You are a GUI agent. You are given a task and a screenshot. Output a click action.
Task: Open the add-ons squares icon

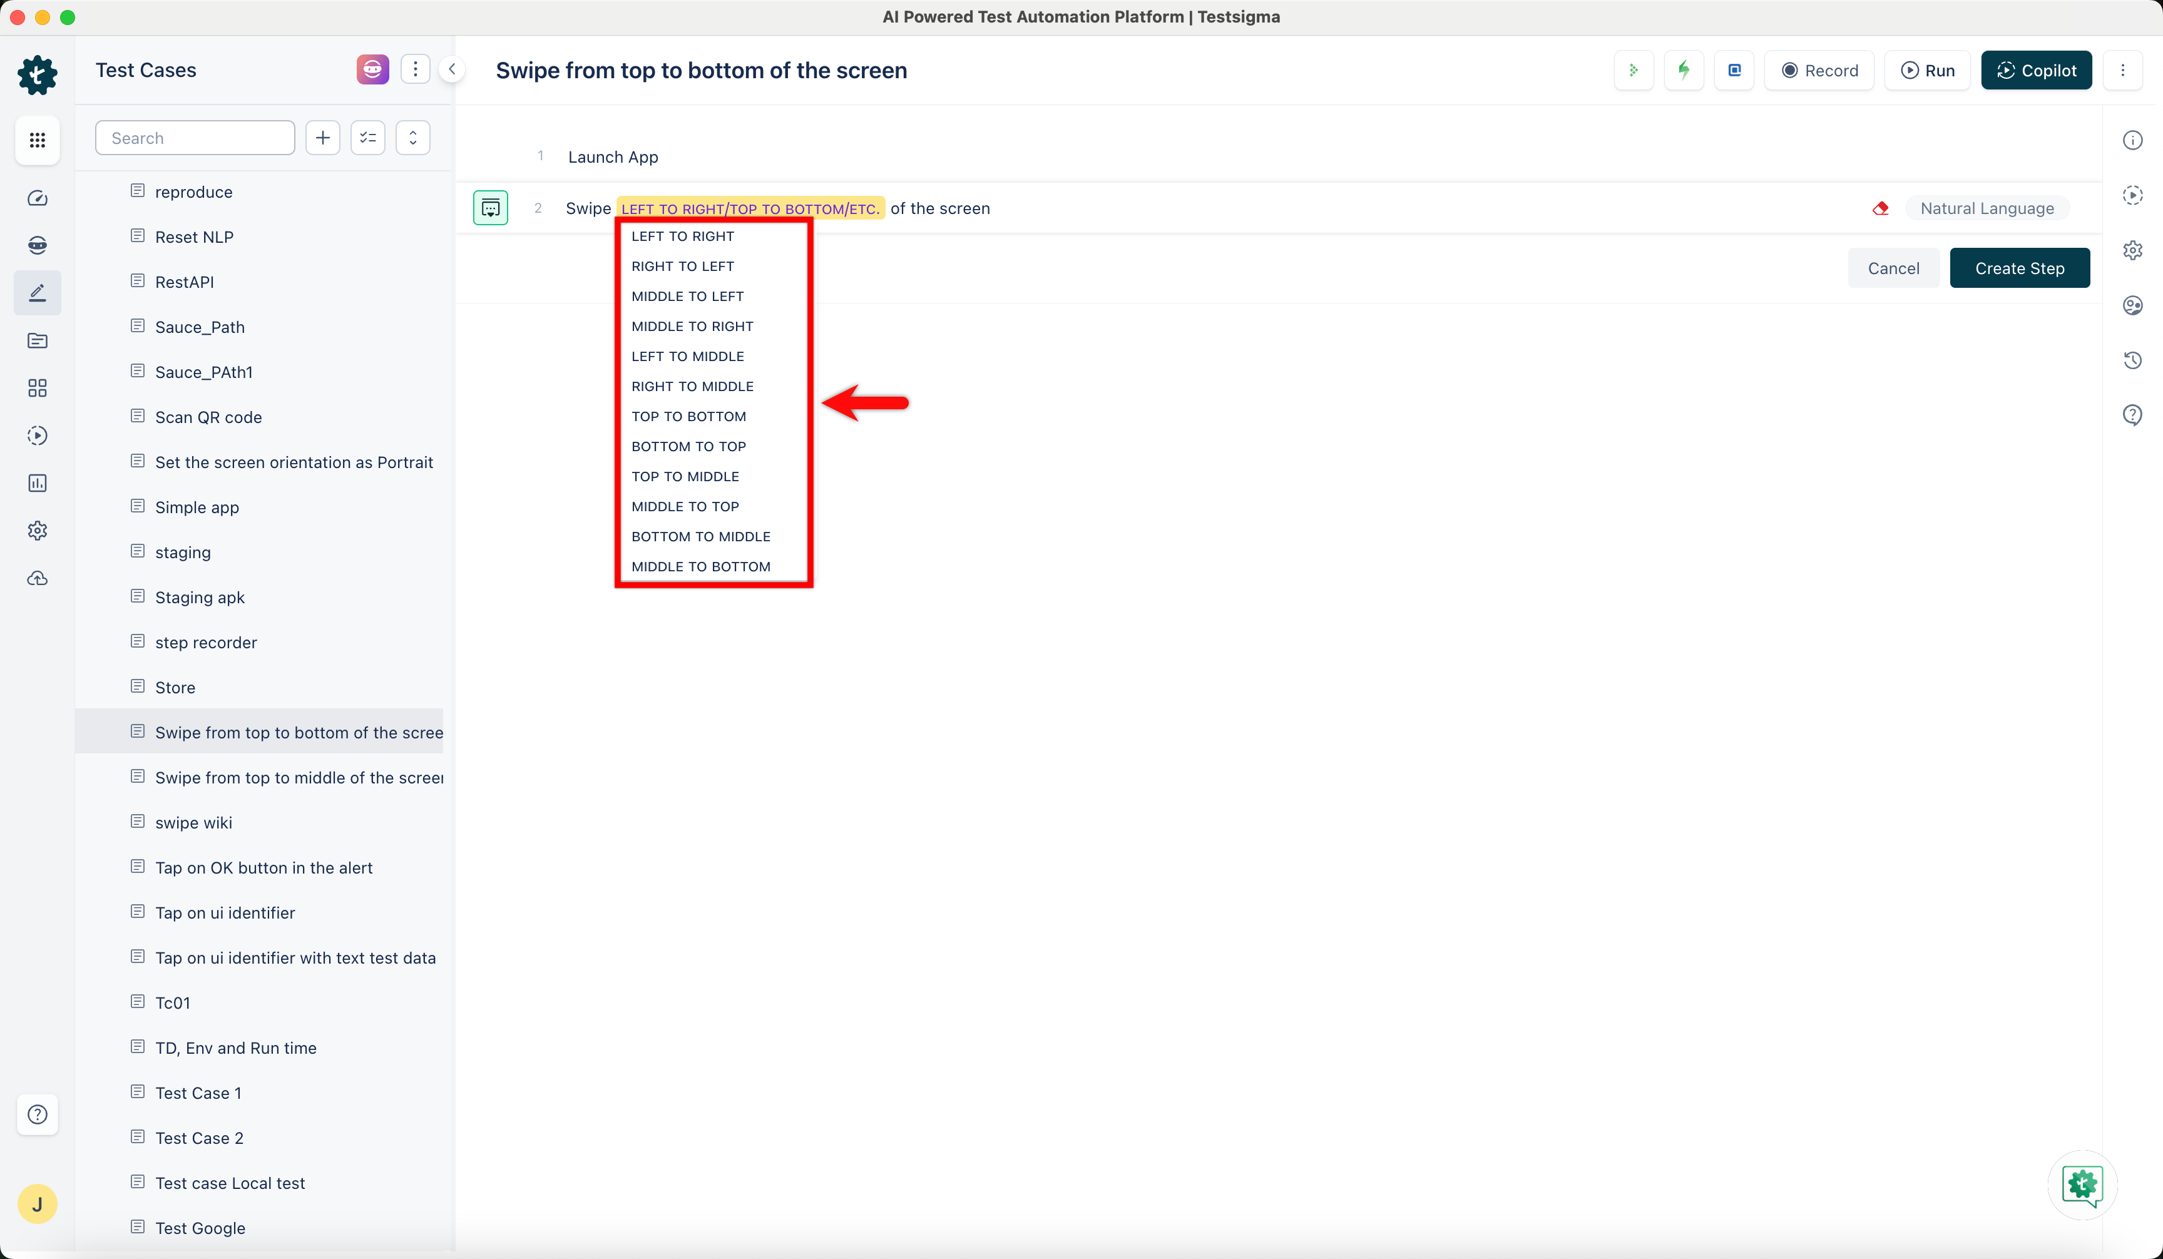click(x=37, y=388)
